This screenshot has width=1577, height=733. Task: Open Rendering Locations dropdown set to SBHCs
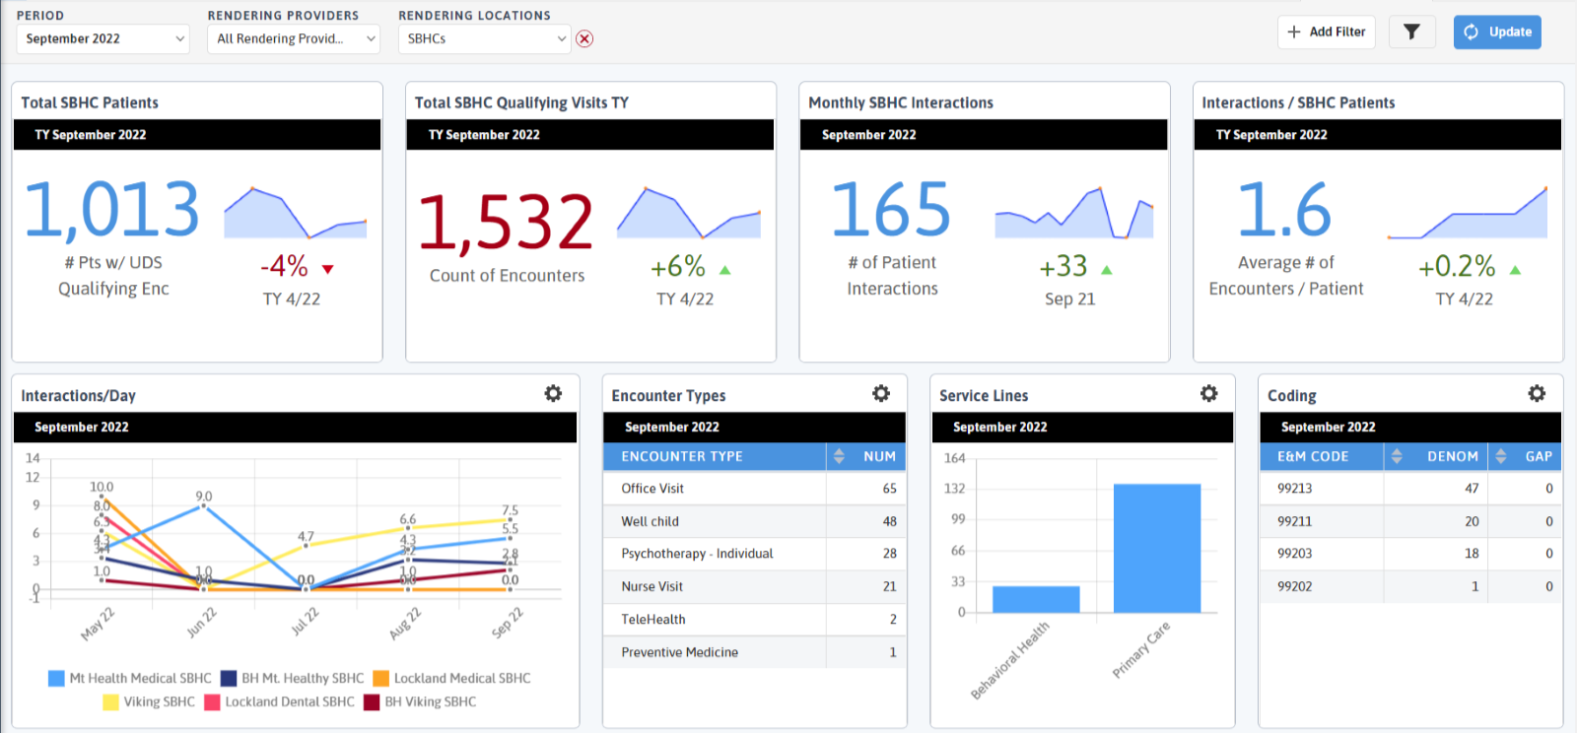tap(485, 38)
